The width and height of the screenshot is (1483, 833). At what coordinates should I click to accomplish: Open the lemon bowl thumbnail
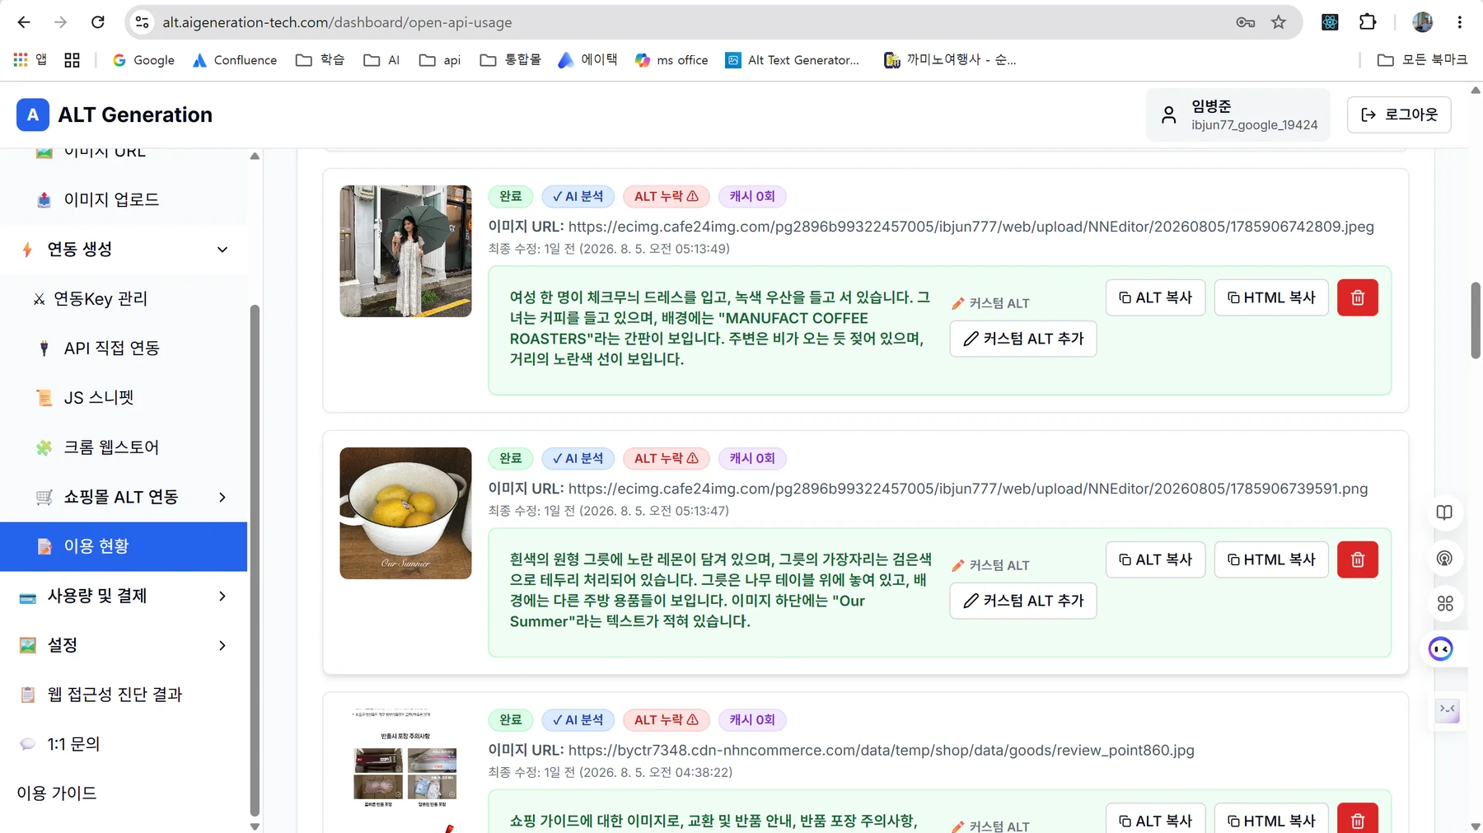405,512
